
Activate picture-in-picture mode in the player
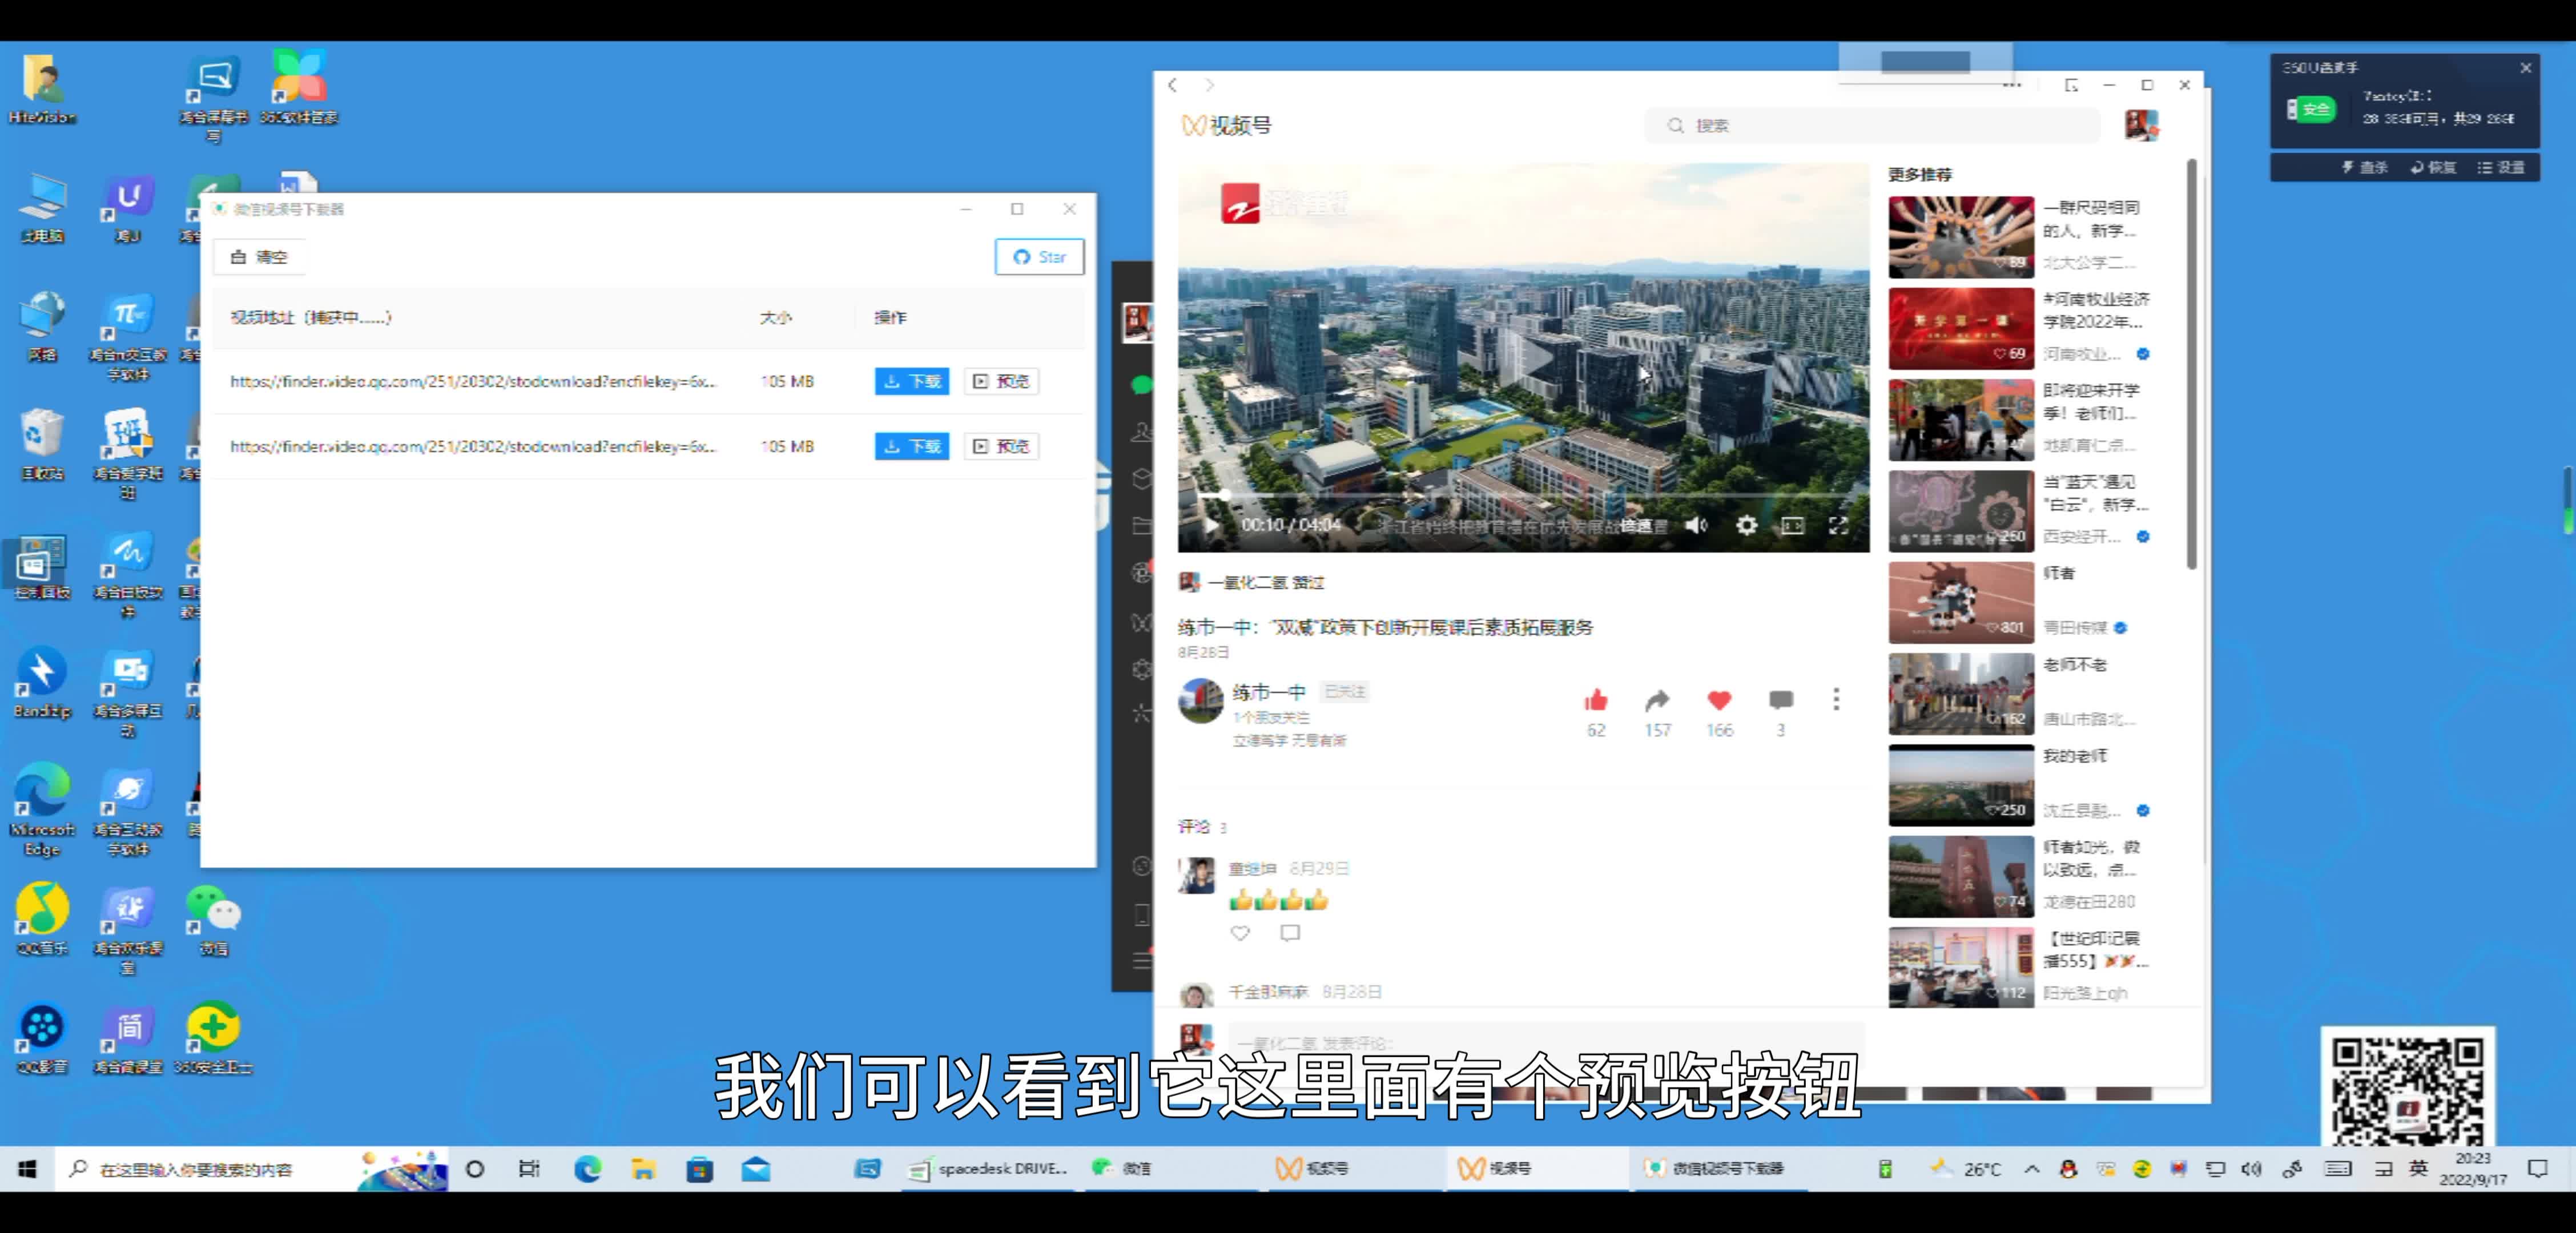(1792, 525)
